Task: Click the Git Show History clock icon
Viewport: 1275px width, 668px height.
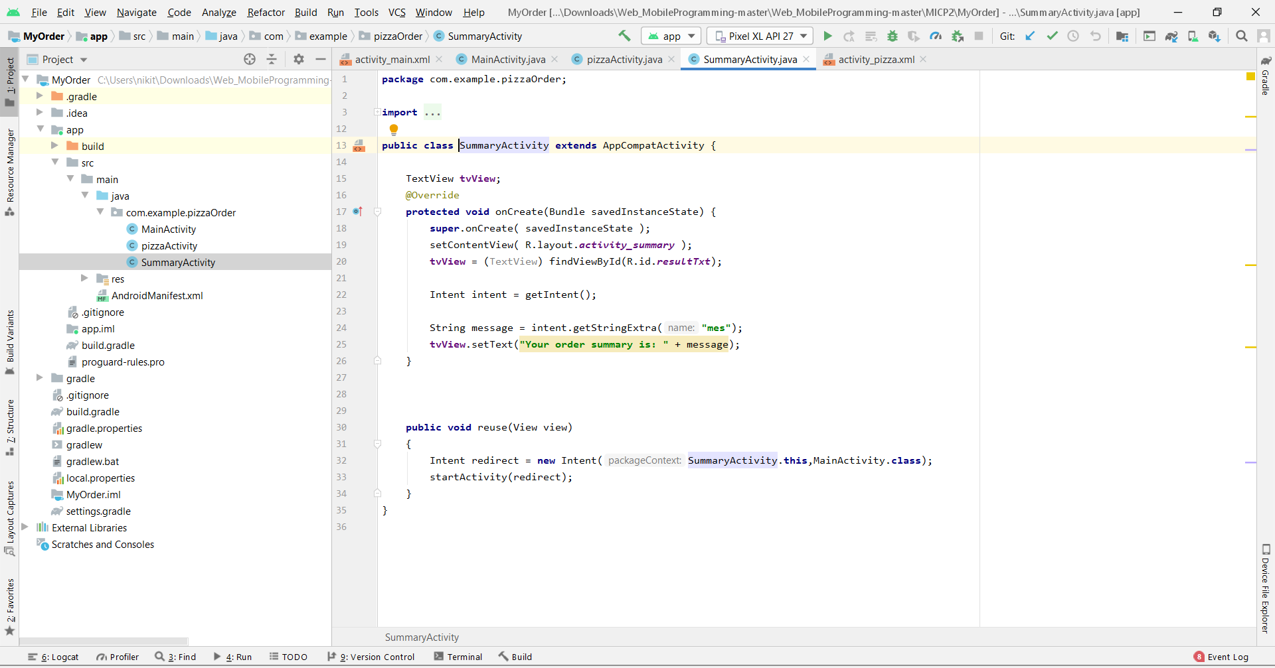Action: click(x=1073, y=36)
